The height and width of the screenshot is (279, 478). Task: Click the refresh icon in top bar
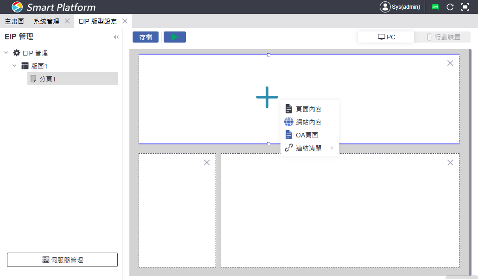(450, 7)
